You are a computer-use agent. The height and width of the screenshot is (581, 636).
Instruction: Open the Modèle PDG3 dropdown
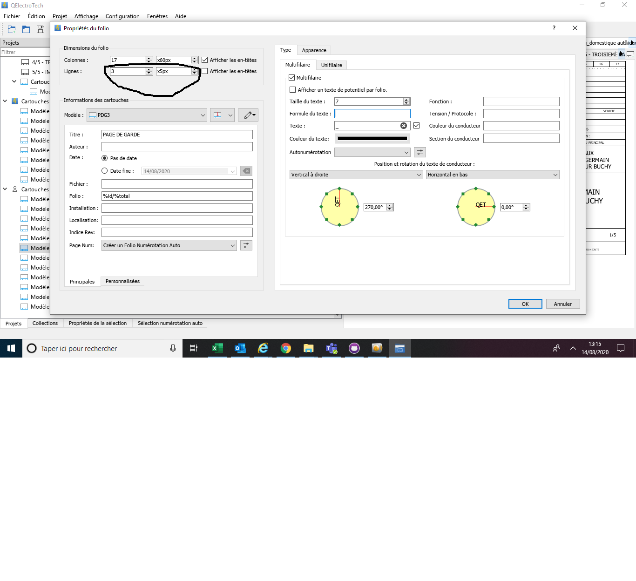[147, 115]
